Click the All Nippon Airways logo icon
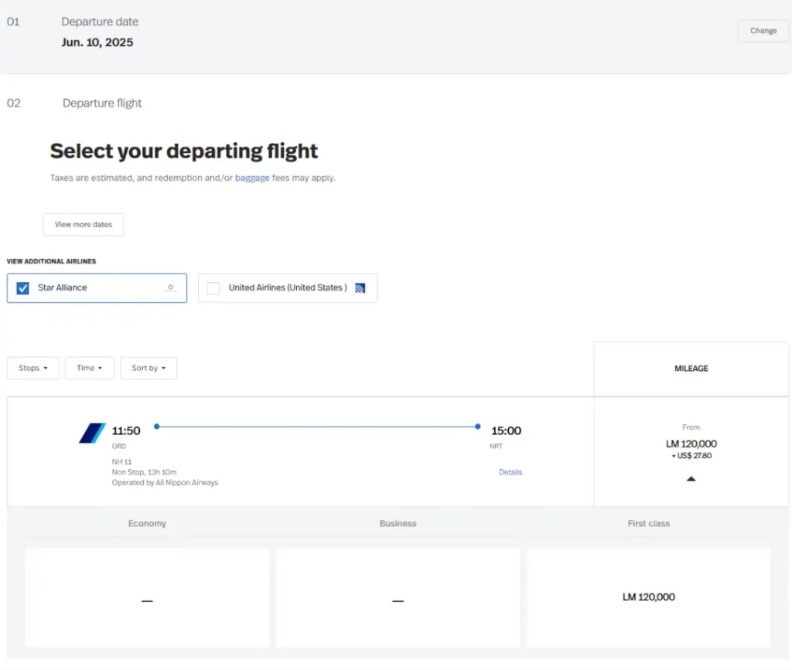Image resolution: width=792 pixels, height=670 pixels. 92,434
